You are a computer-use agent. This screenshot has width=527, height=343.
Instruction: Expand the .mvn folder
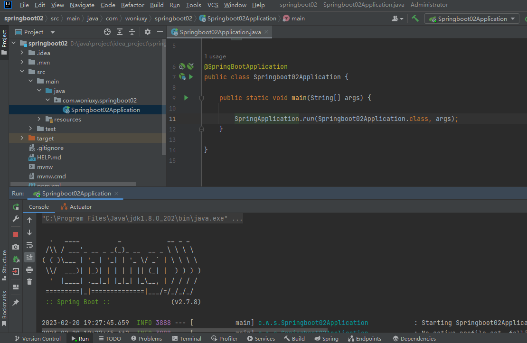point(22,62)
